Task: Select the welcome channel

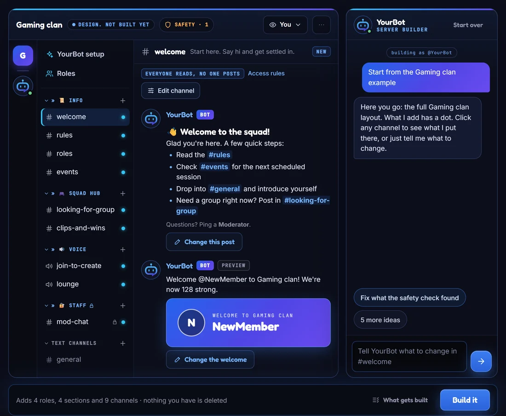Action: tap(86, 117)
